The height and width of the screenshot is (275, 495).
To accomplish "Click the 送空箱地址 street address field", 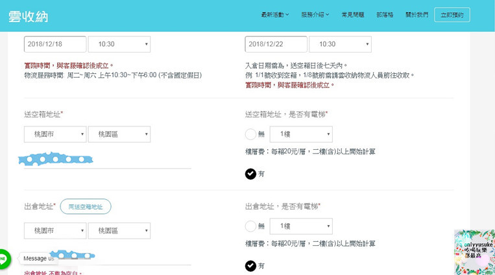I will pyautogui.click(x=108, y=160).
